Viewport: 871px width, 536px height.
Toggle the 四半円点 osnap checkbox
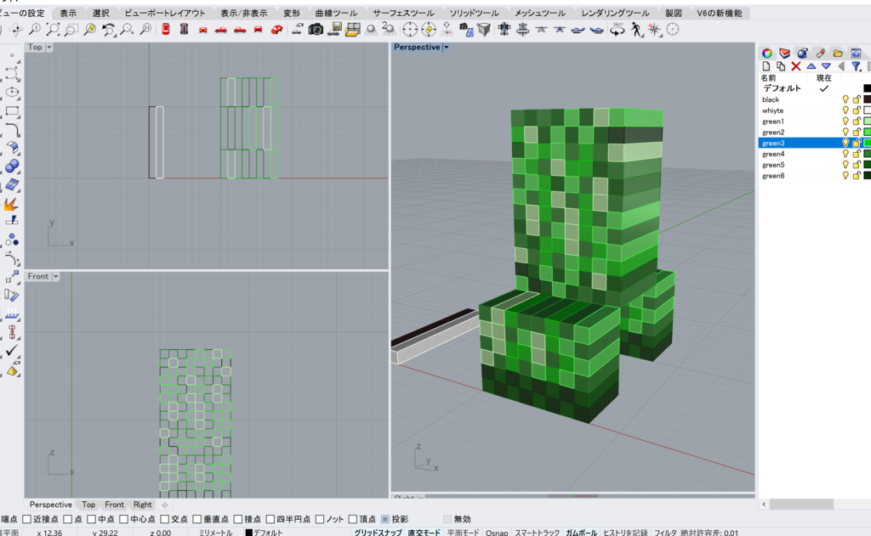(x=270, y=519)
